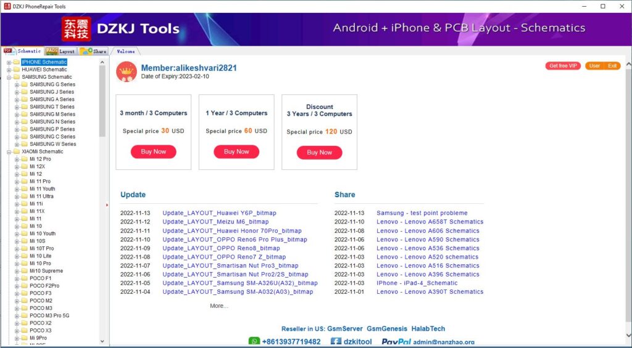Select the Mi 10T Pro tree item
Image resolution: width=632 pixels, height=348 pixels.
pyautogui.click(x=41, y=248)
